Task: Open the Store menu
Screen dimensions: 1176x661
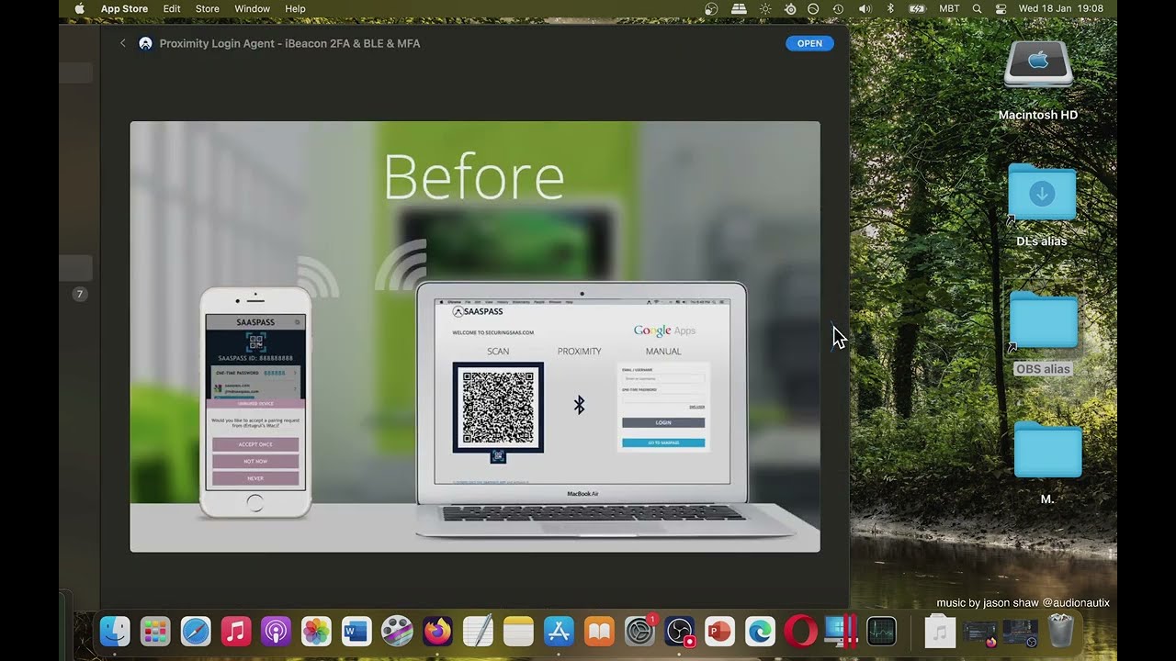Action: click(x=208, y=8)
